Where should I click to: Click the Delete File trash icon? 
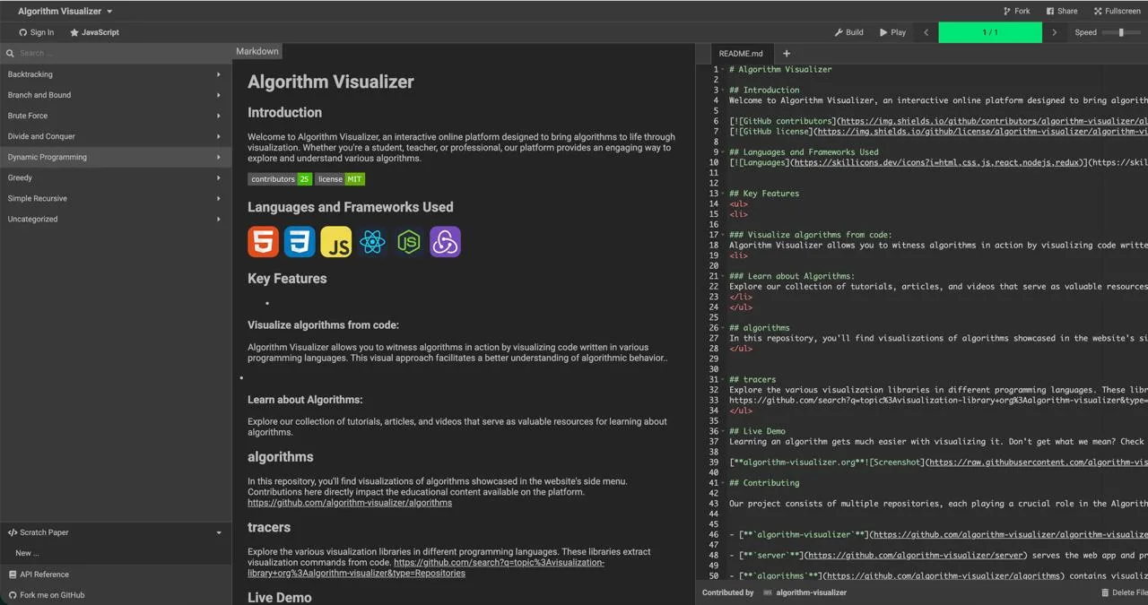[x=1105, y=592]
